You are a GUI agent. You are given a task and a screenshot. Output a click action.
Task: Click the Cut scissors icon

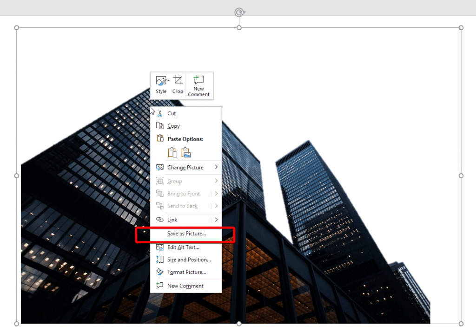click(x=159, y=113)
